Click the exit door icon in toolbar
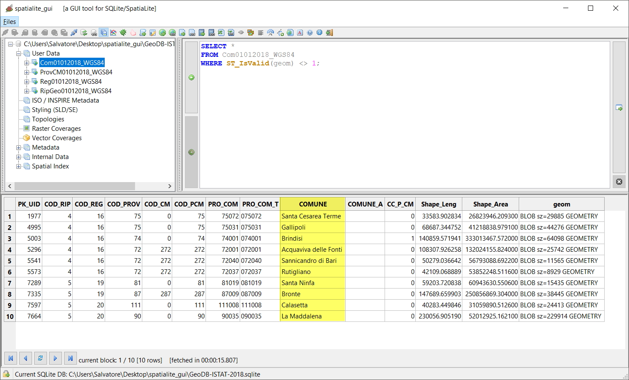629x380 pixels. [x=329, y=32]
